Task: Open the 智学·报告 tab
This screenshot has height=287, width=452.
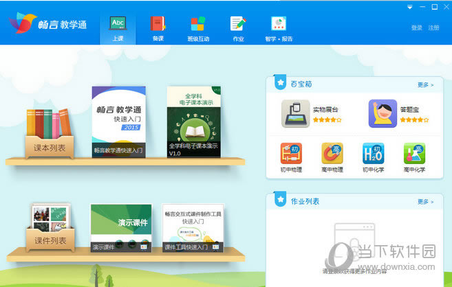Action: (x=278, y=27)
